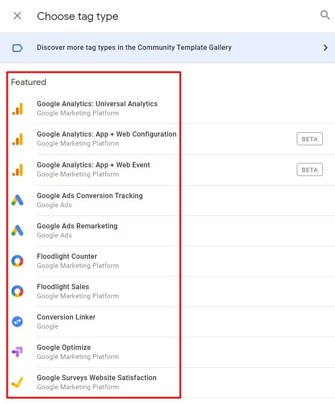Click the Featured section heading
Image resolution: width=335 pixels, height=404 pixels.
[28, 82]
